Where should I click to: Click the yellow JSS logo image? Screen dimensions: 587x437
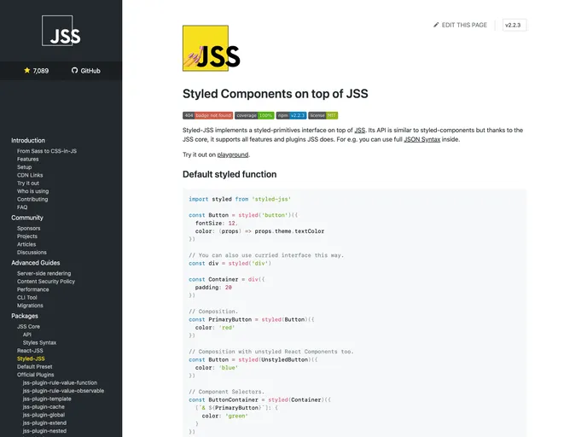pyautogui.click(x=211, y=49)
